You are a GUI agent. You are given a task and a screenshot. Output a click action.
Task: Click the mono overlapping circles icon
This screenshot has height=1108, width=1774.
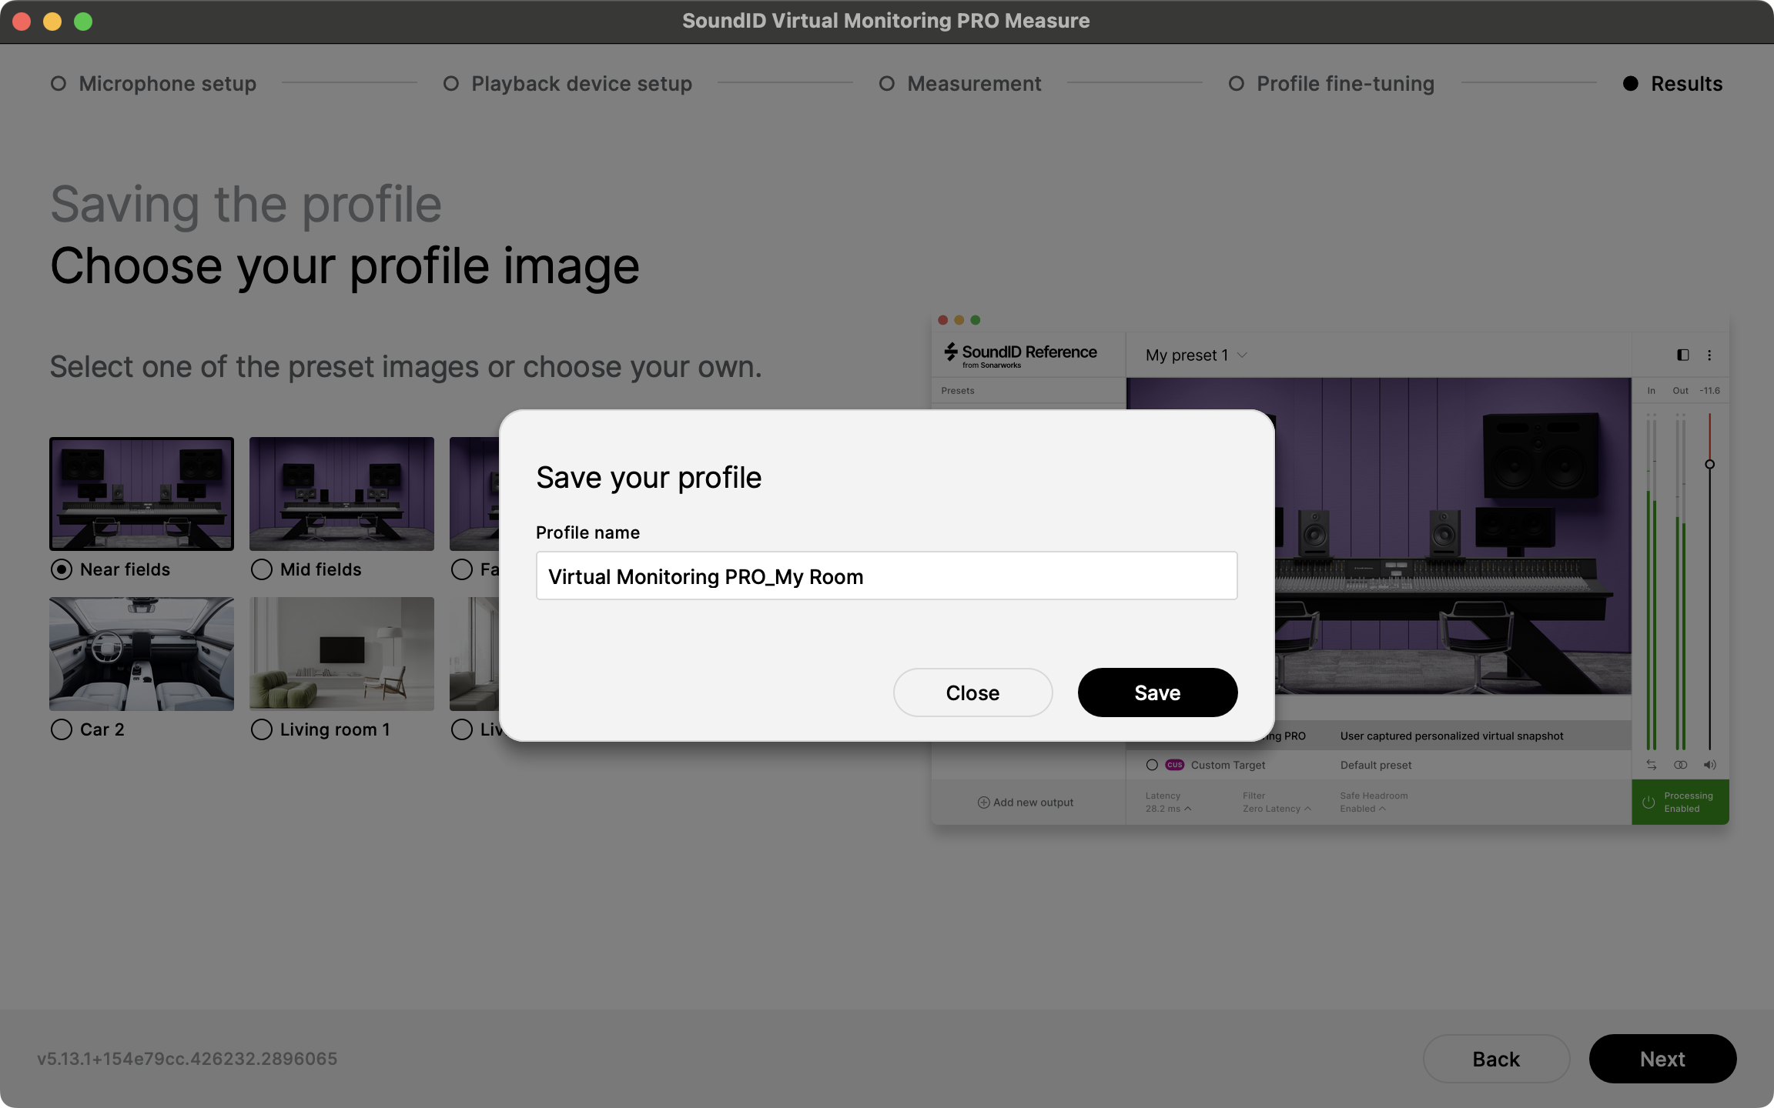(x=1681, y=765)
